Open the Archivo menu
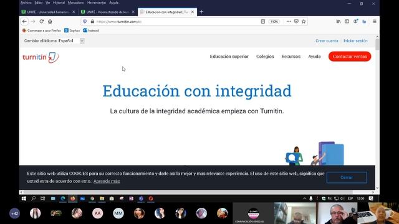This screenshot has height=224, width=399. pos(26,2)
